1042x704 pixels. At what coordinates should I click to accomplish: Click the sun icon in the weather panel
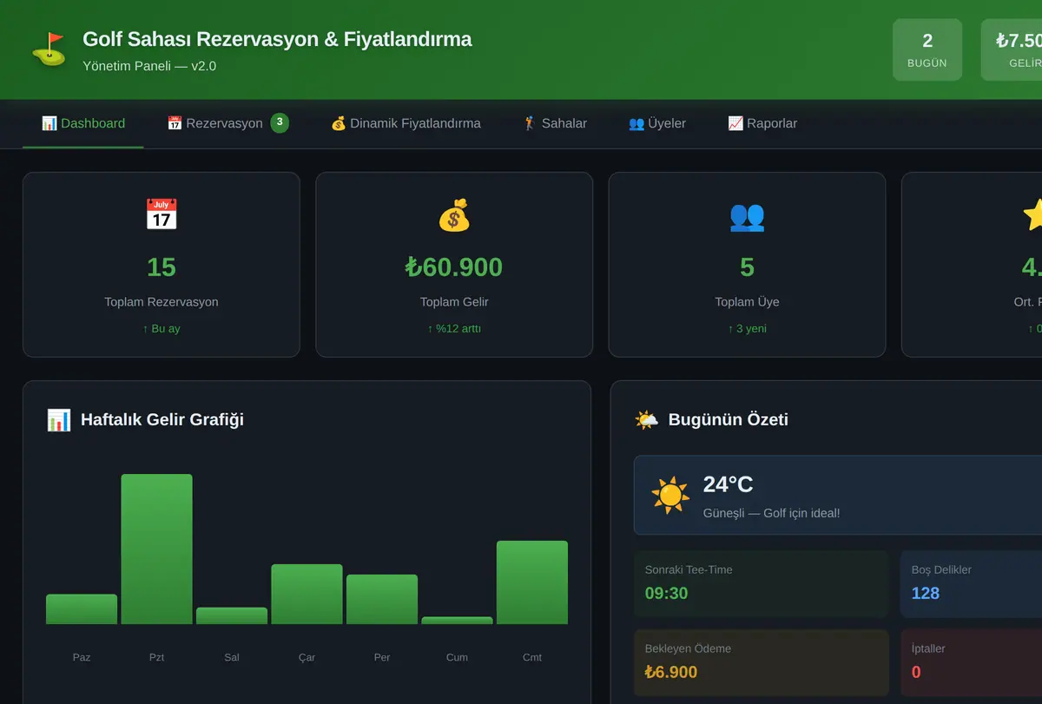coord(670,495)
